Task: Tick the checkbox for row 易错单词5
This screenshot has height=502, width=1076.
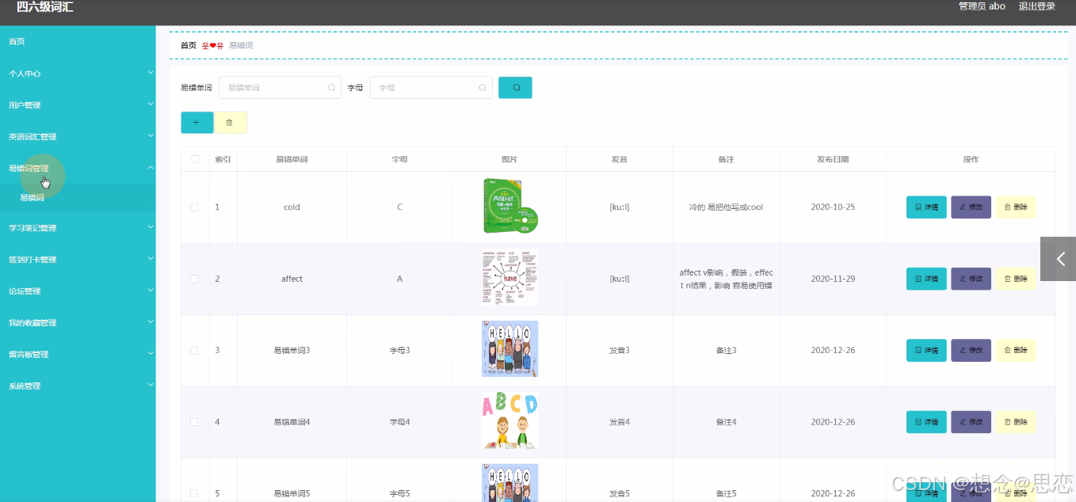Action: [195, 493]
